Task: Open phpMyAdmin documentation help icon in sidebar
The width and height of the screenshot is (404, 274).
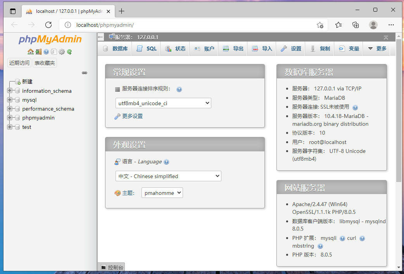Action: pos(46,52)
